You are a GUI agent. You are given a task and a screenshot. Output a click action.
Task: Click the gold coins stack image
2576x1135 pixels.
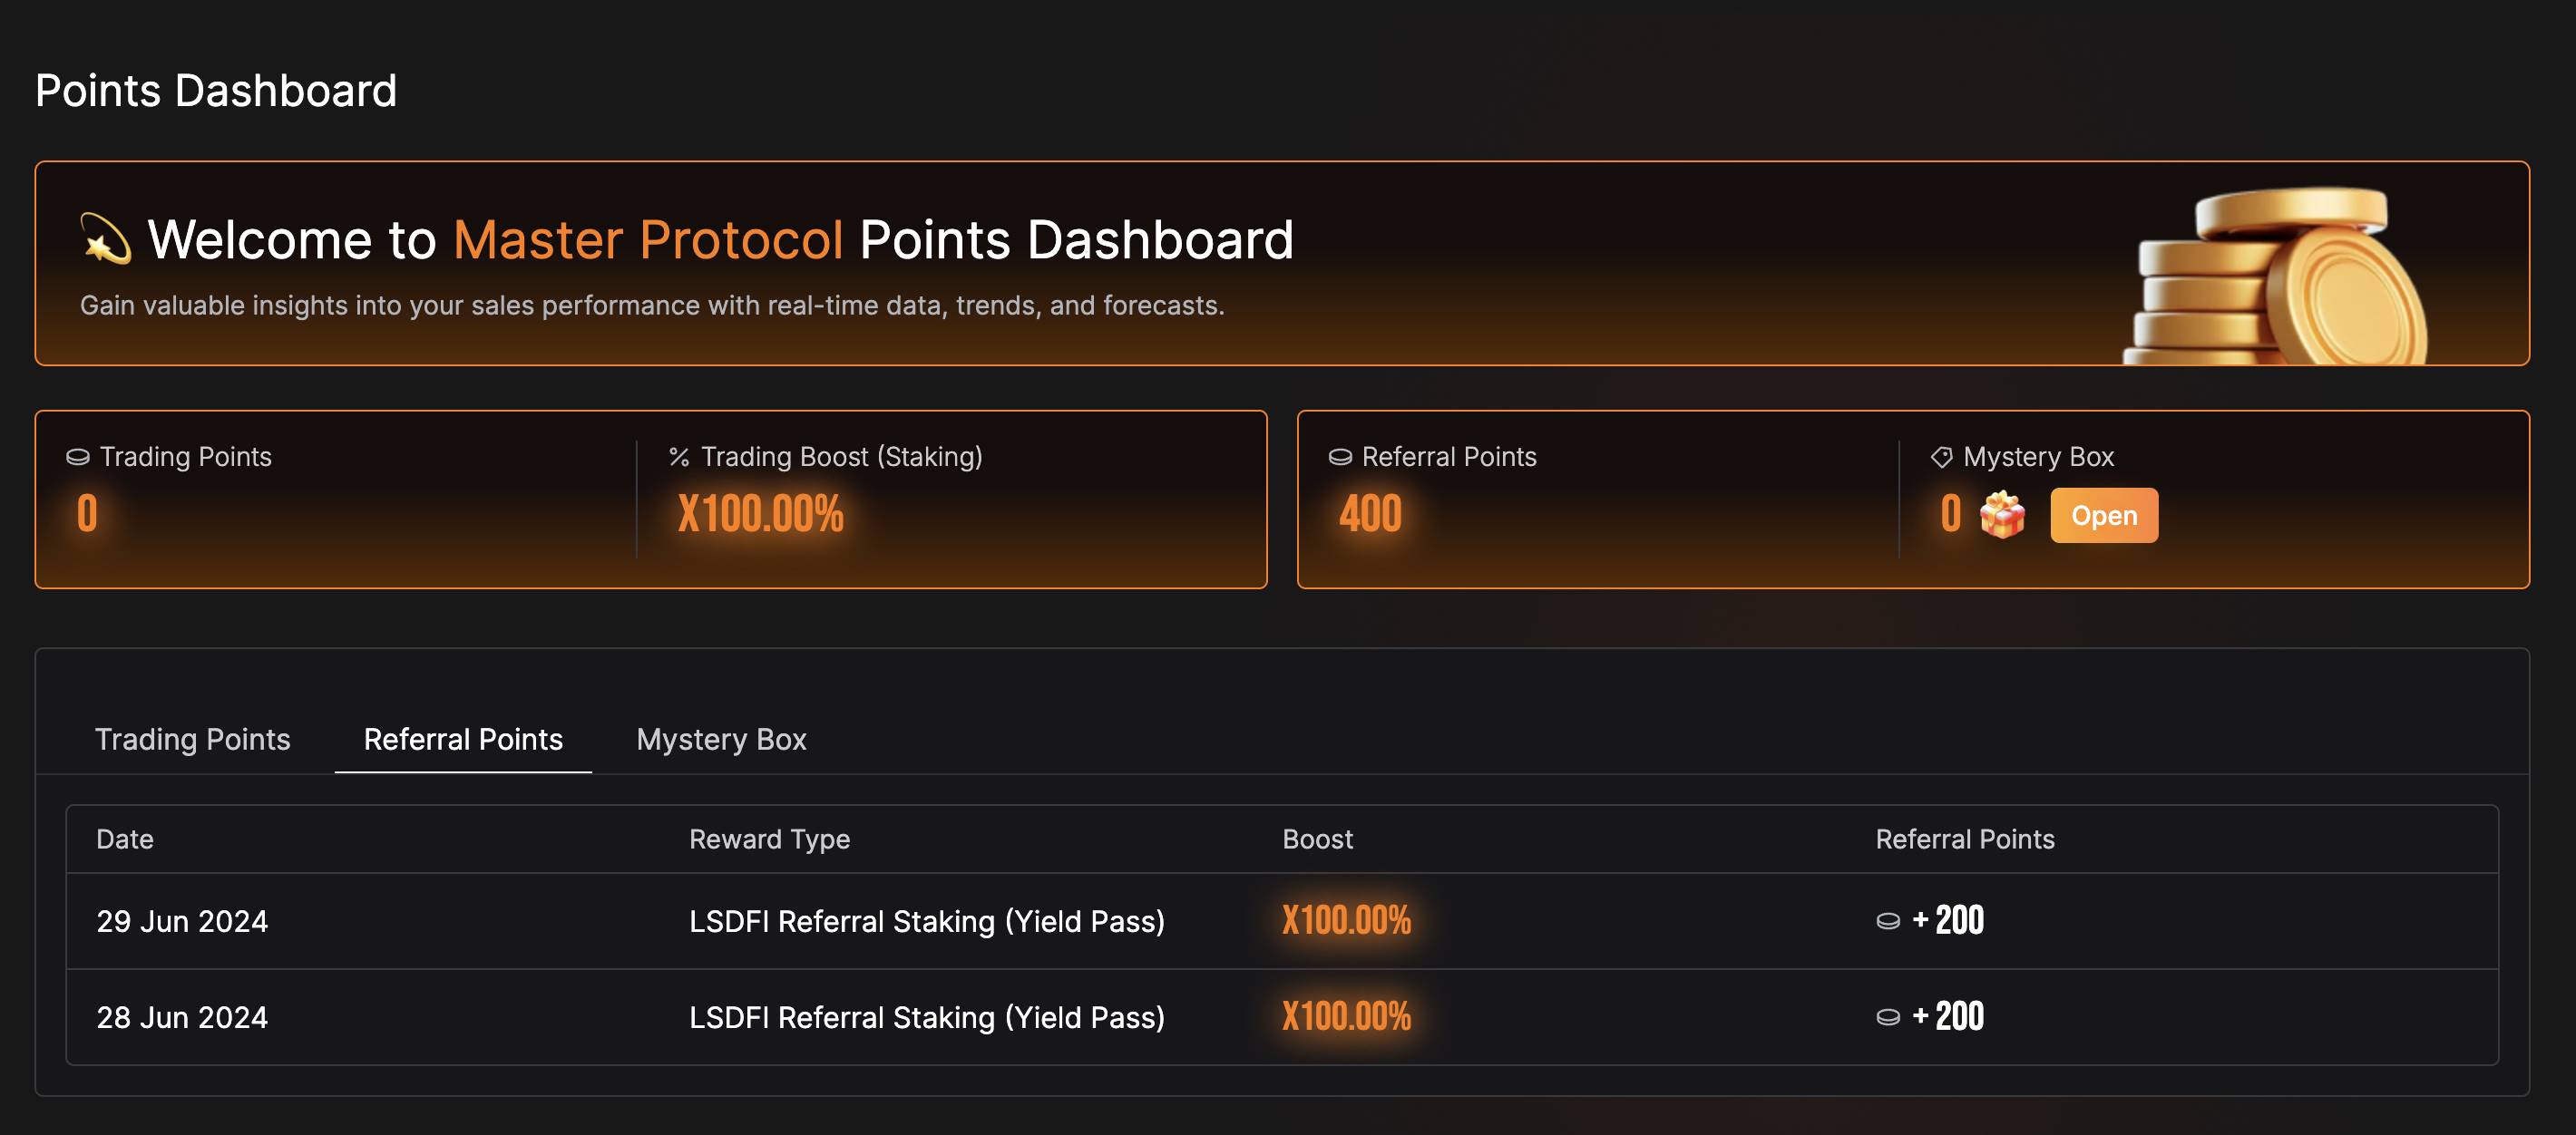[2275, 276]
